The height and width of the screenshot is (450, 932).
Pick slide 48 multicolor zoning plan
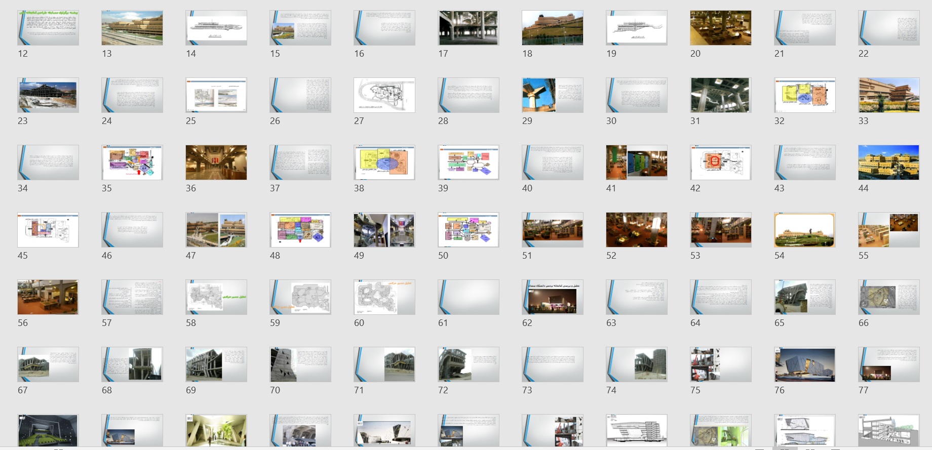click(300, 230)
